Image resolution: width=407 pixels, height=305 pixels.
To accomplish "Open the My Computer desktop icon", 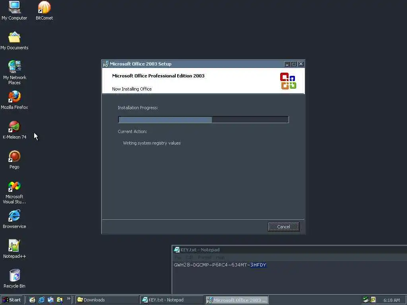I will tap(14, 10).
